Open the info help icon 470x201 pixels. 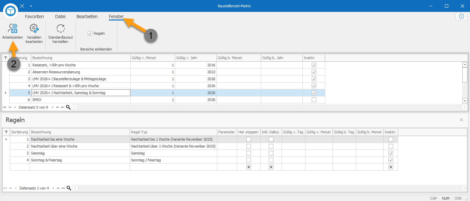461,16
